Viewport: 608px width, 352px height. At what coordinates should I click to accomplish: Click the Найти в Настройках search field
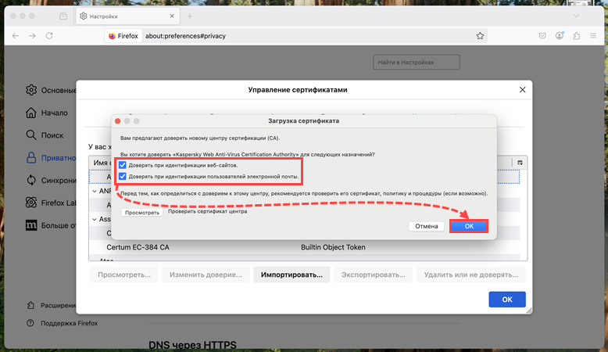[417, 62]
